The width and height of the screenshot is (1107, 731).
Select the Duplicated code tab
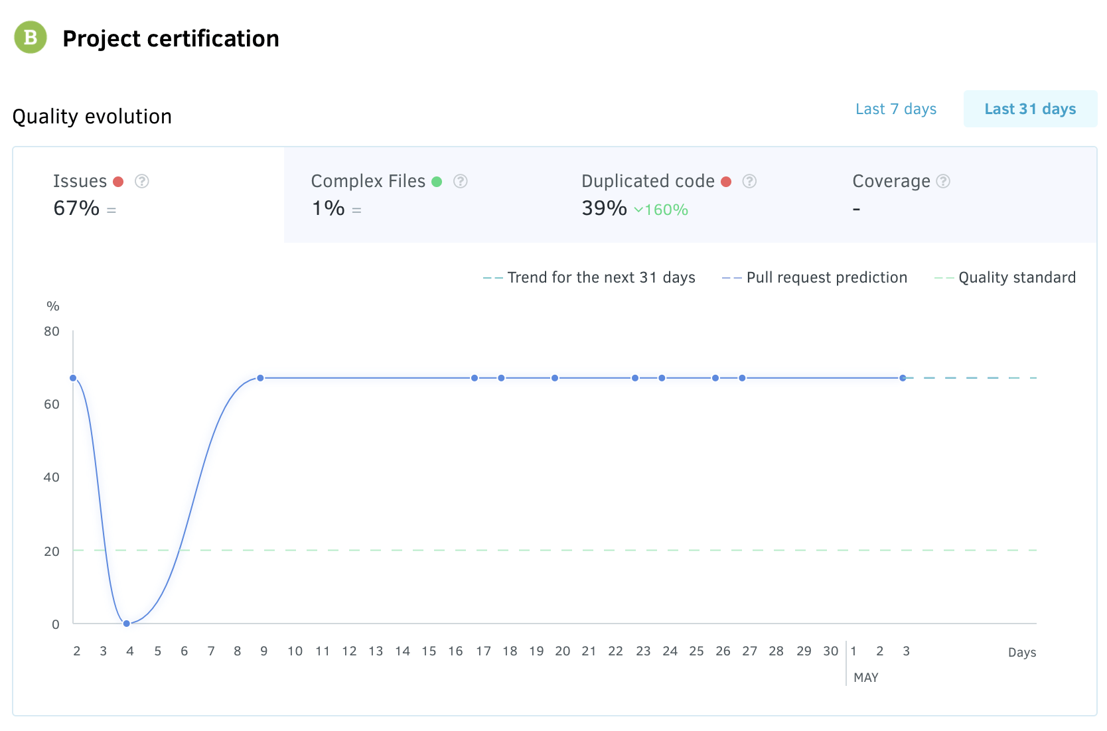coord(690,195)
